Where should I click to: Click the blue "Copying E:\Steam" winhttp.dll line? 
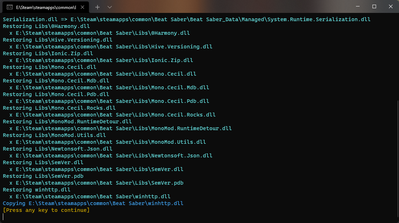pos(93,203)
